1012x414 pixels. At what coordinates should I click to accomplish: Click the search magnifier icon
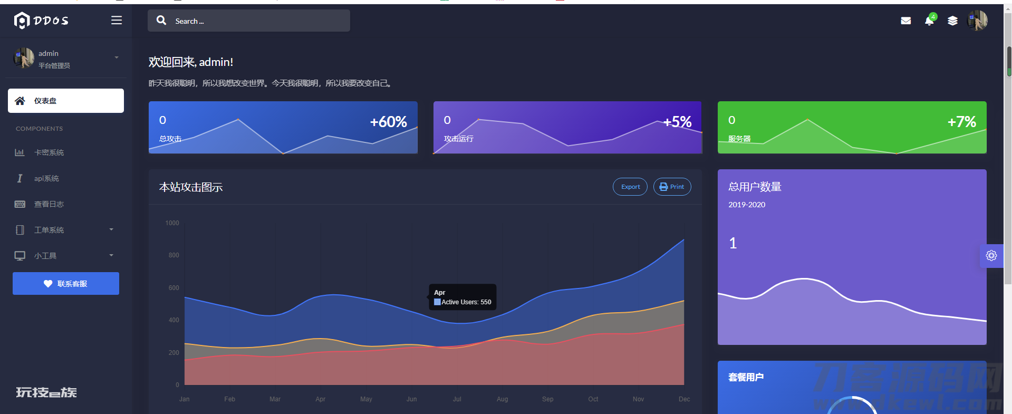coord(161,21)
